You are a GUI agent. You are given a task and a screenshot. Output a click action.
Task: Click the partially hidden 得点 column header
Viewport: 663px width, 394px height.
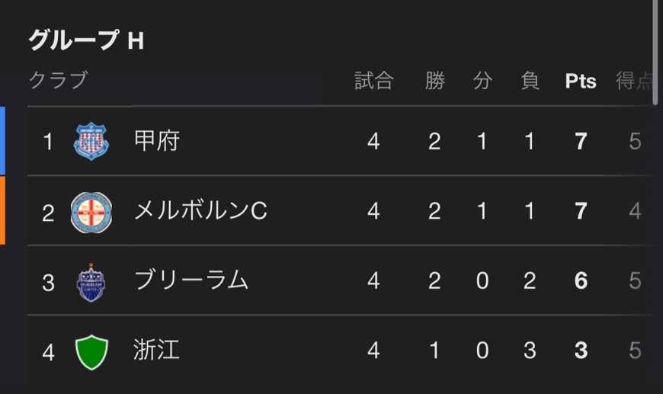633,80
